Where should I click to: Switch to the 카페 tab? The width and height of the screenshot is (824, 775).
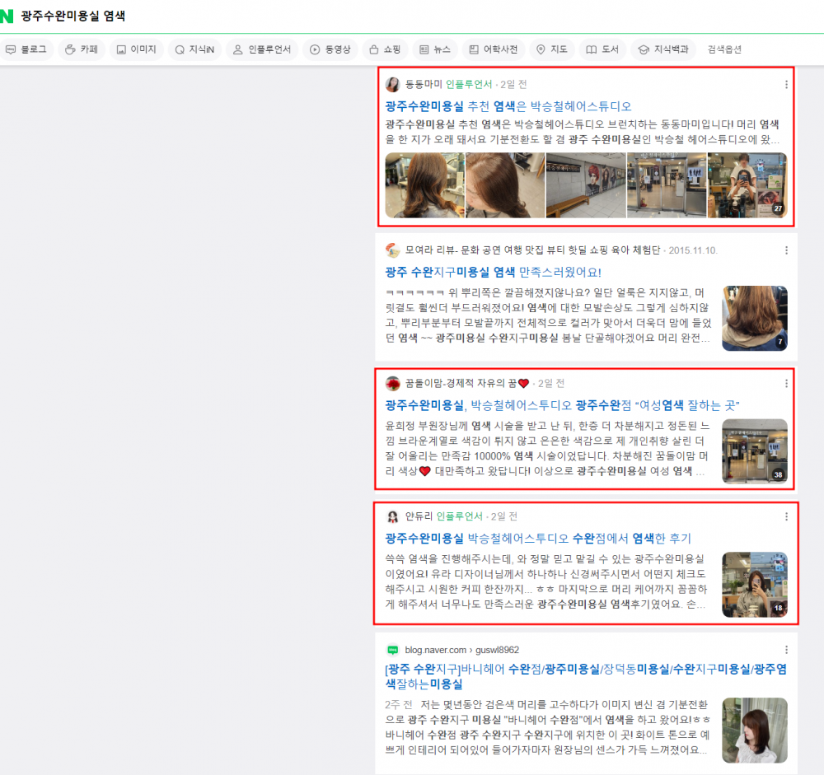pyautogui.click(x=82, y=49)
